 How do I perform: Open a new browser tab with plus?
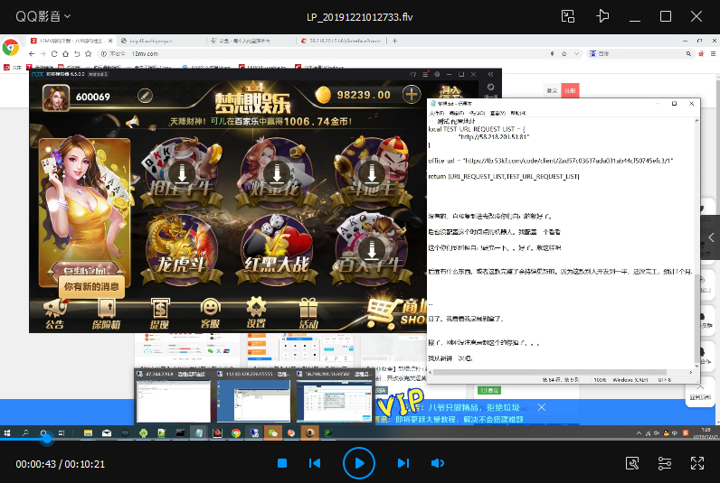(394, 41)
